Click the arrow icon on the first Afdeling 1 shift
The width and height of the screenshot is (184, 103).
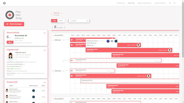pyautogui.click(x=72, y=40)
